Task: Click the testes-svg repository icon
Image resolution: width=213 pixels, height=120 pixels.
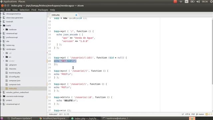Action: click(4, 45)
